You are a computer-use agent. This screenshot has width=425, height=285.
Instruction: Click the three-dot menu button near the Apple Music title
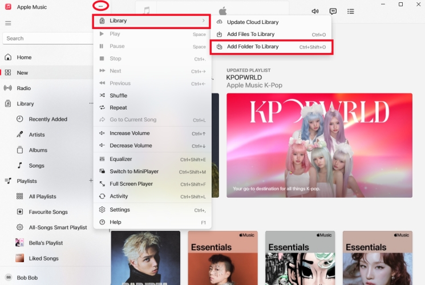click(100, 6)
